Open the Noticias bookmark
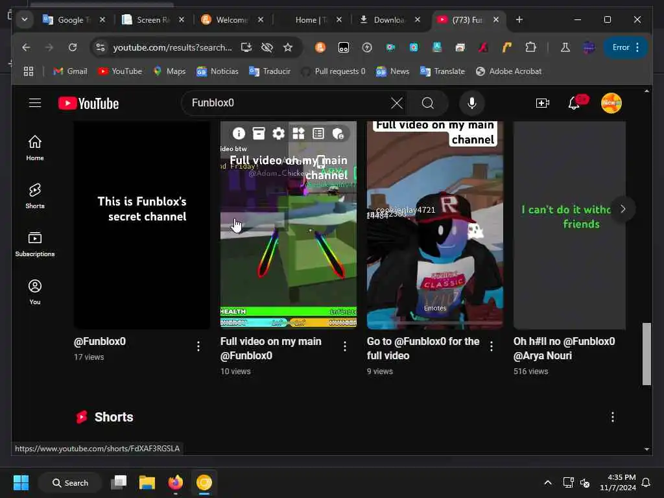Image resolution: width=664 pixels, height=498 pixels. [x=217, y=71]
